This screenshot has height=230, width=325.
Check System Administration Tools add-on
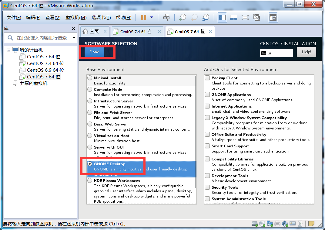click(x=207, y=199)
